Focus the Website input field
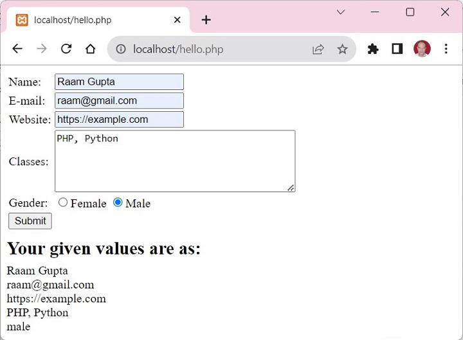The width and height of the screenshot is (463, 340). pyautogui.click(x=120, y=120)
